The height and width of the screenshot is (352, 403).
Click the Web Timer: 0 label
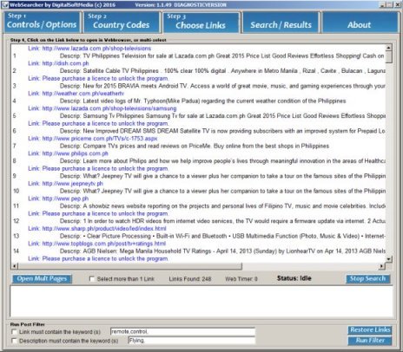241,279
